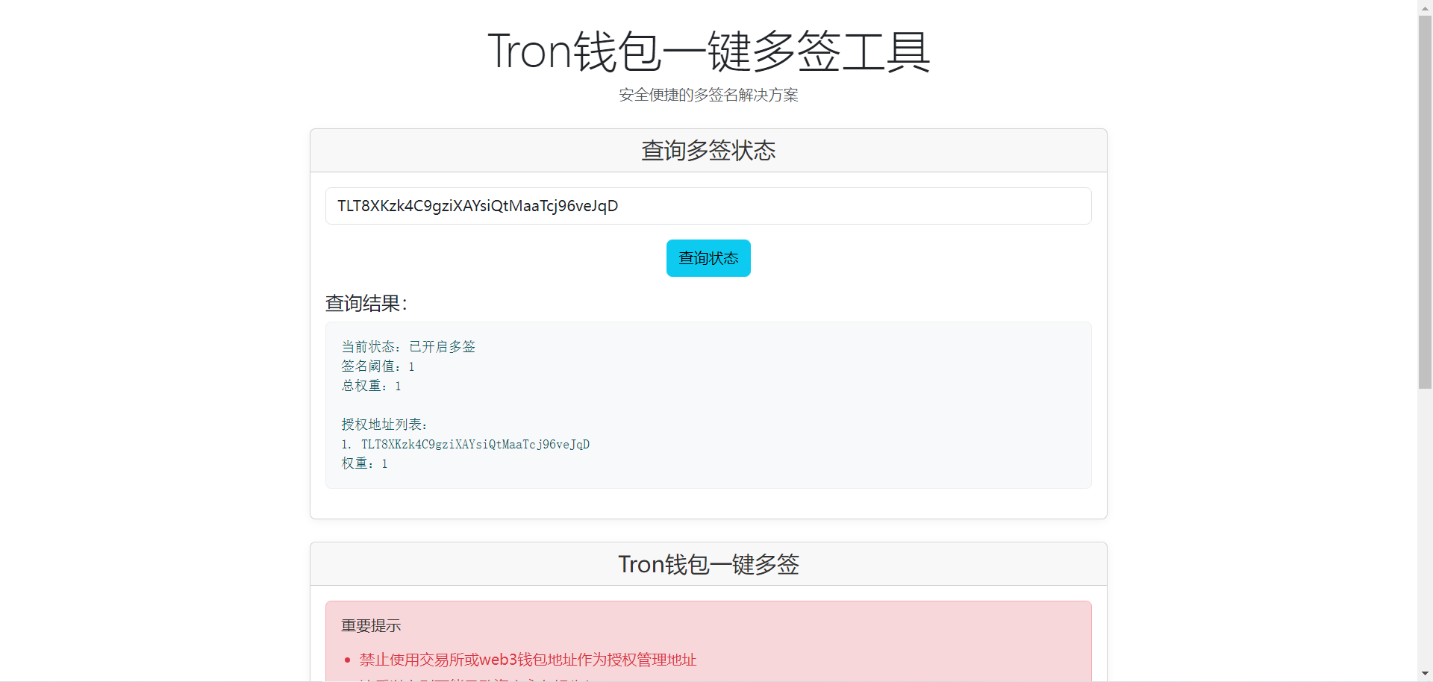Click the authorized address in the results list

475,444
